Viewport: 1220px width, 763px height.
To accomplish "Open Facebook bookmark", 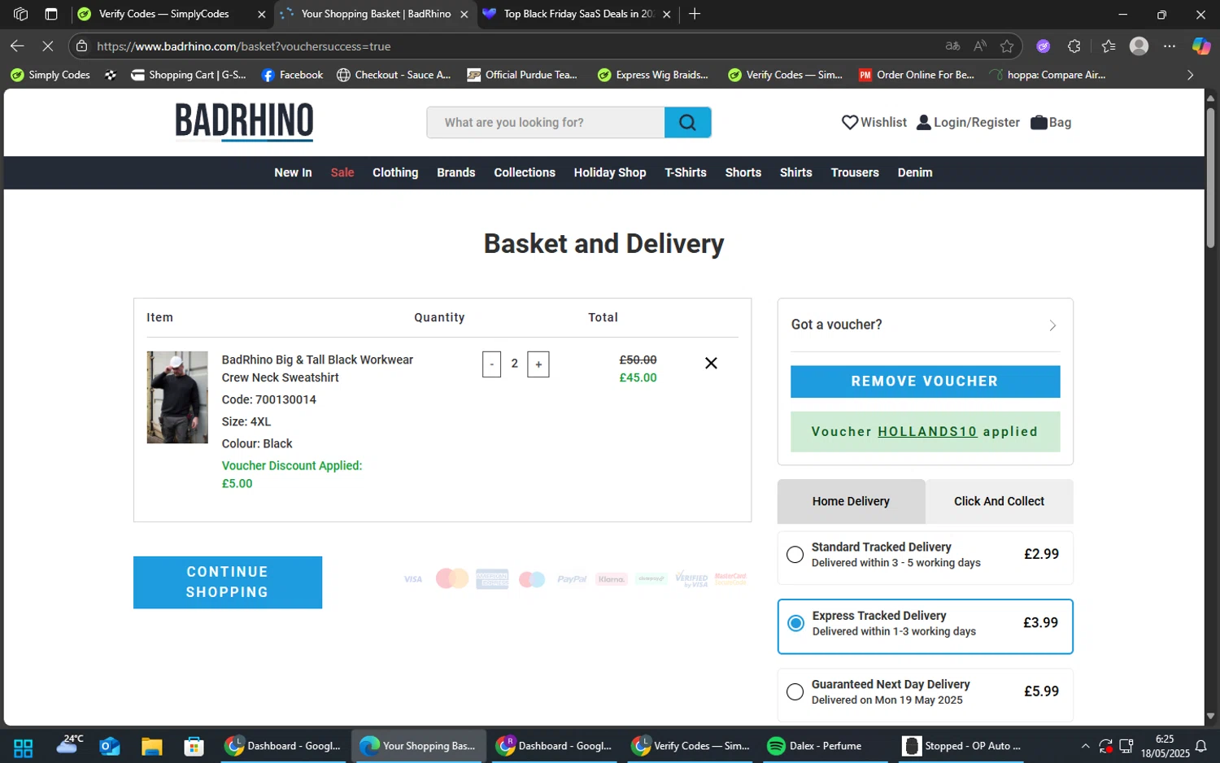I will click(x=292, y=75).
